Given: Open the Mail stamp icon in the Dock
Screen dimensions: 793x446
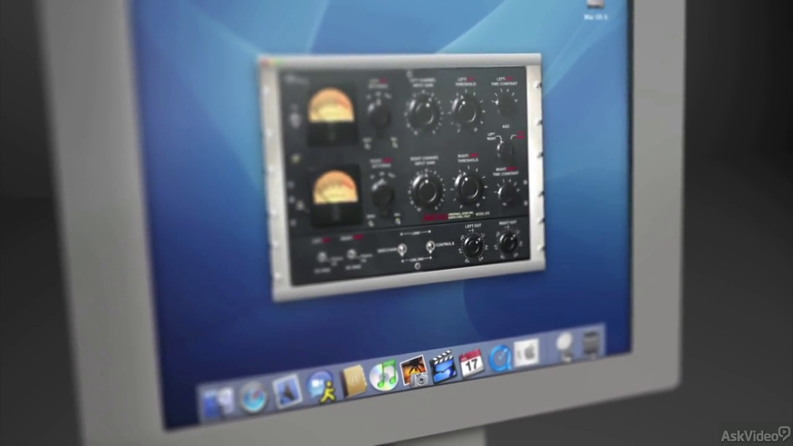Looking at the screenshot, I should pyautogui.click(x=287, y=391).
